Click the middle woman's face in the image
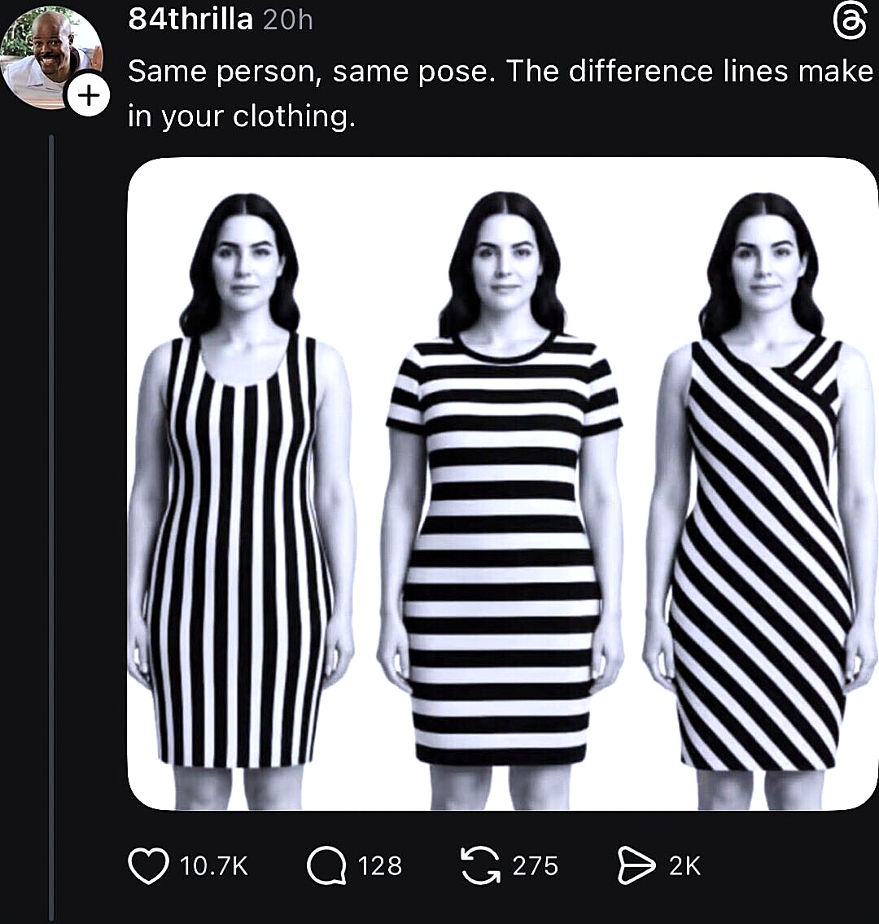The width and height of the screenshot is (879, 924). 505,262
